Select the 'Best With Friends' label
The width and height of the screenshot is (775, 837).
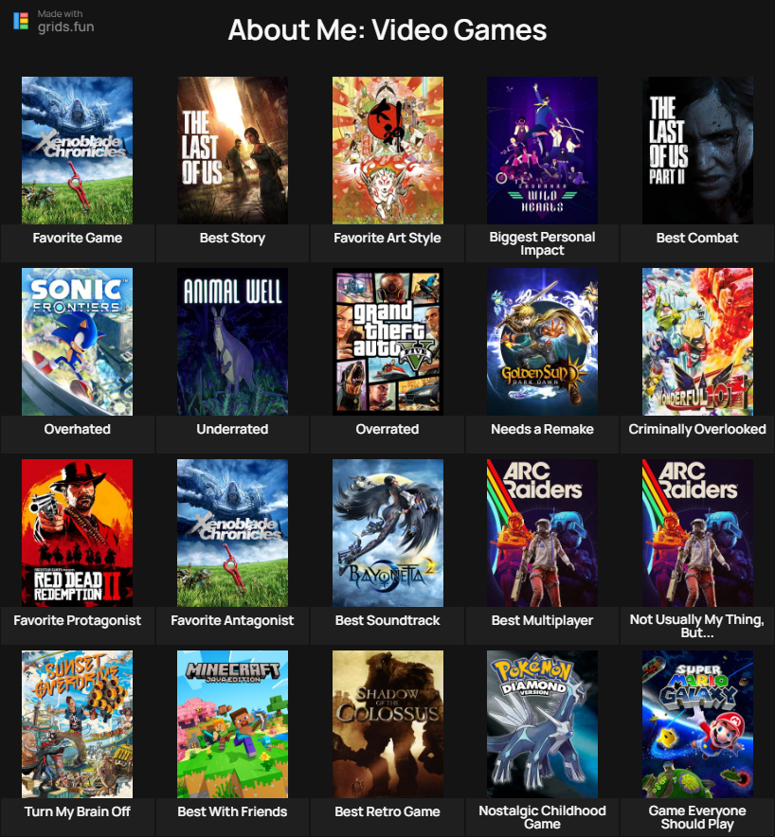click(x=232, y=811)
